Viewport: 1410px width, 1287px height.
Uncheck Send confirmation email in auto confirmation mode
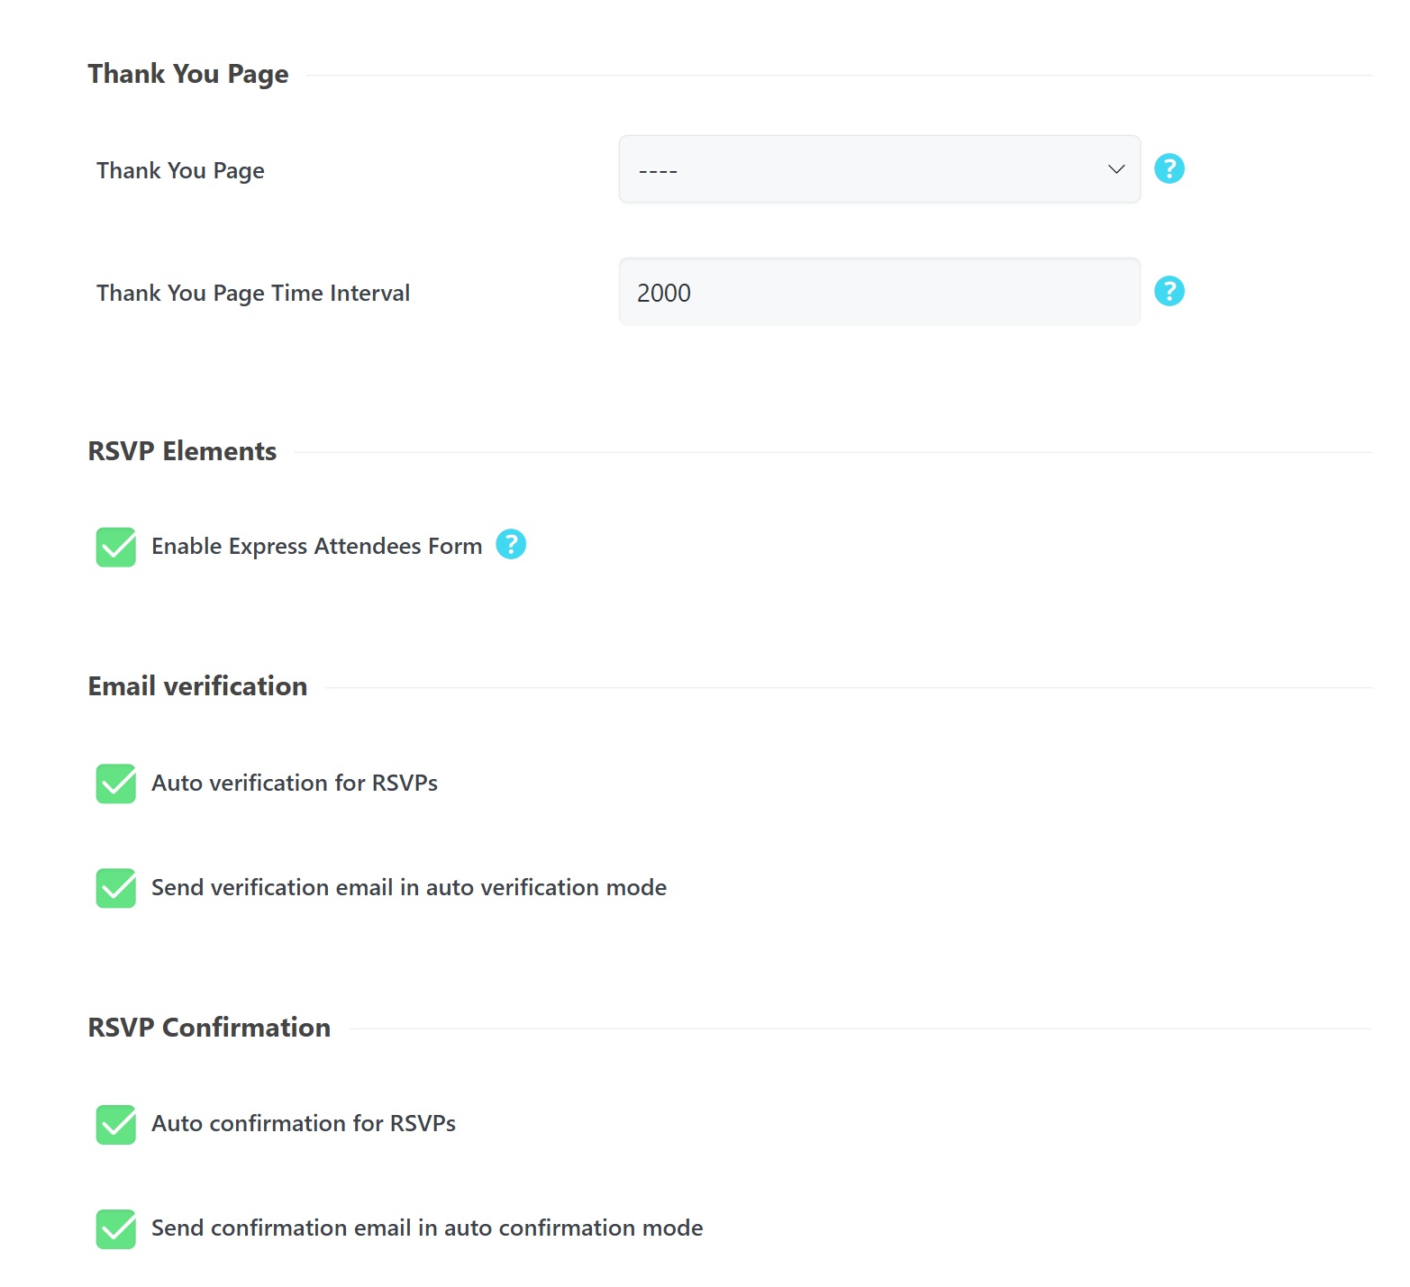[x=114, y=1228]
